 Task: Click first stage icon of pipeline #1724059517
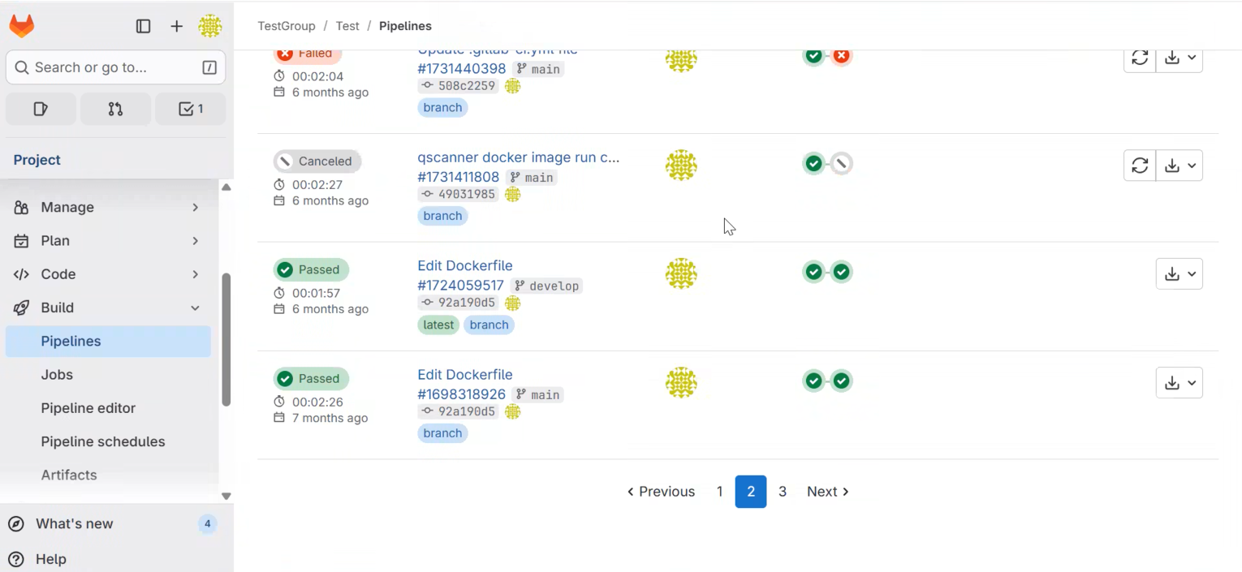[x=813, y=272]
